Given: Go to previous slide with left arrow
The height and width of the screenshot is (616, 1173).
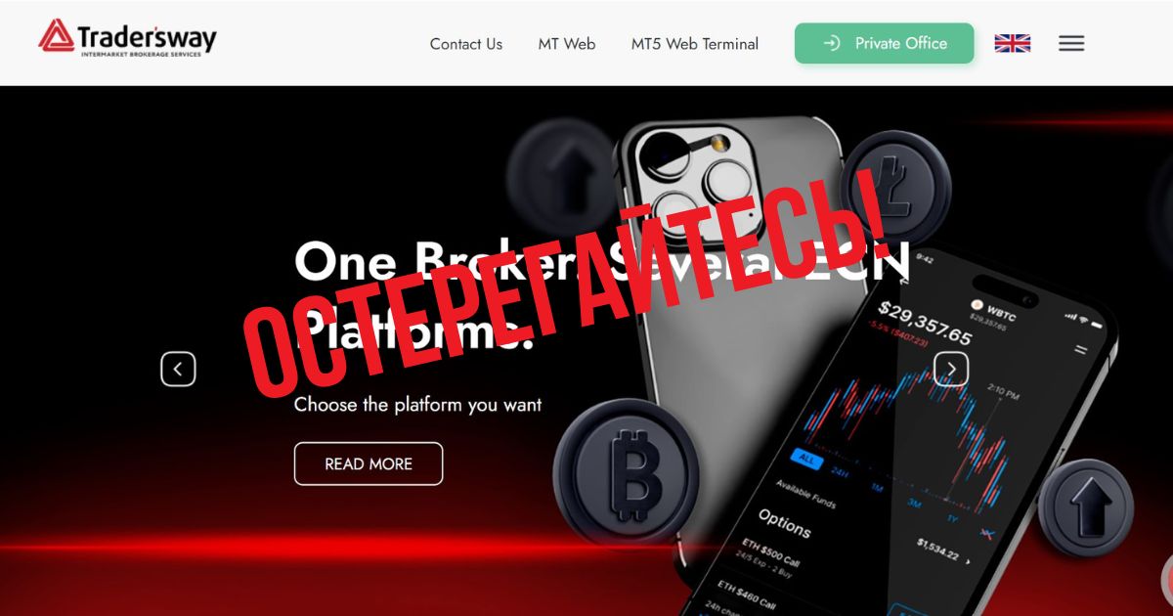Looking at the screenshot, I should point(178,369).
